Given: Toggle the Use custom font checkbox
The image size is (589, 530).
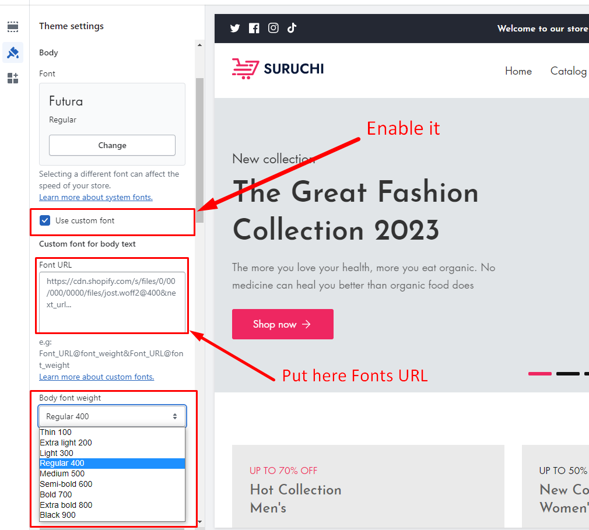Looking at the screenshot, I should pos(45,220).
